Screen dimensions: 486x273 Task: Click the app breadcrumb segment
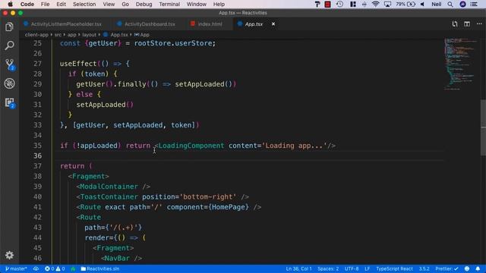point(71,35)
